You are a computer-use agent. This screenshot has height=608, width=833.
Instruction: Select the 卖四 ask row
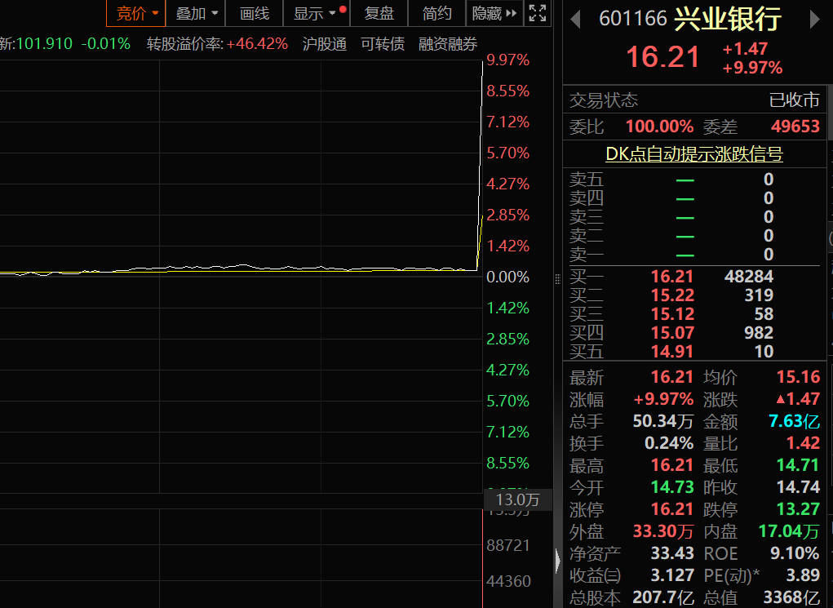click(x=694, y=198)
